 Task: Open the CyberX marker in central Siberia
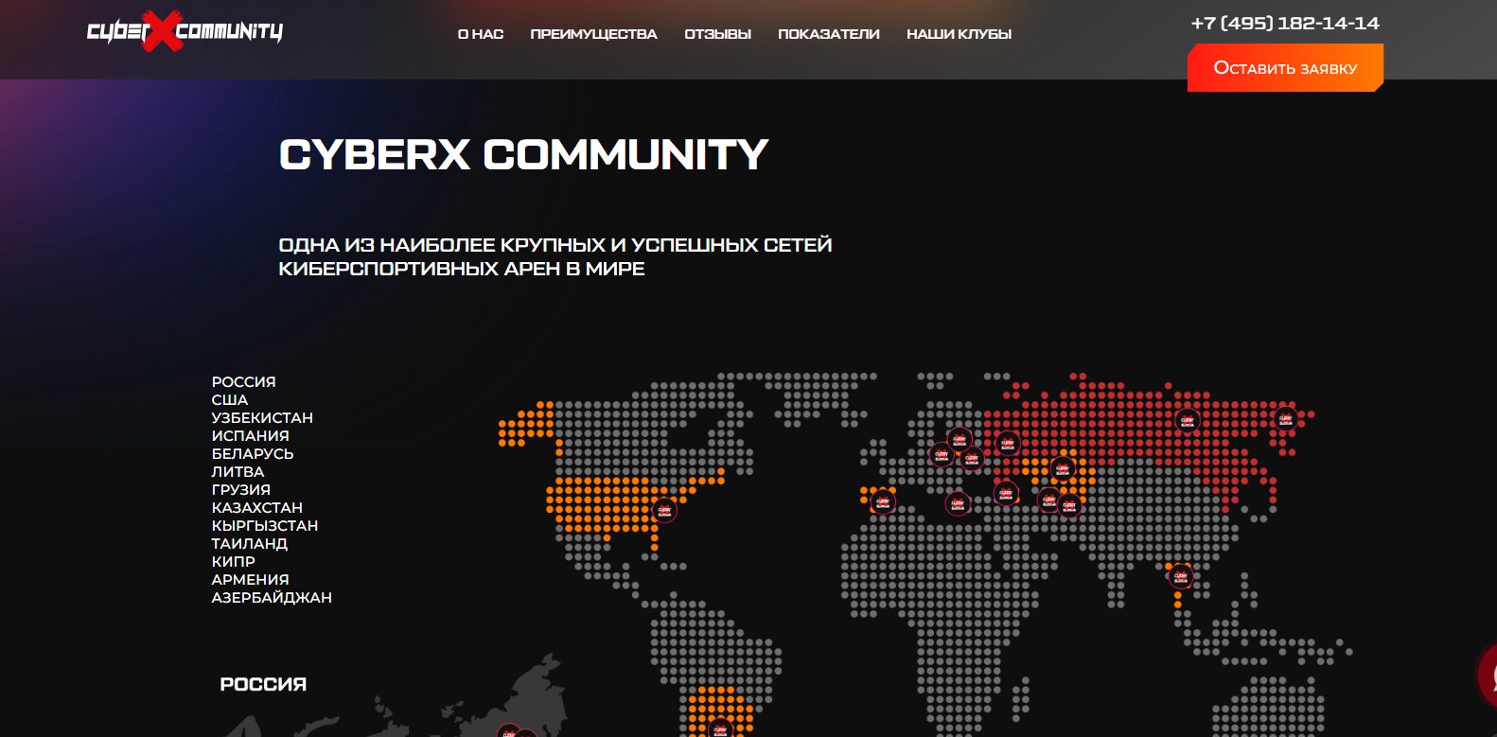coord(1187,421)
